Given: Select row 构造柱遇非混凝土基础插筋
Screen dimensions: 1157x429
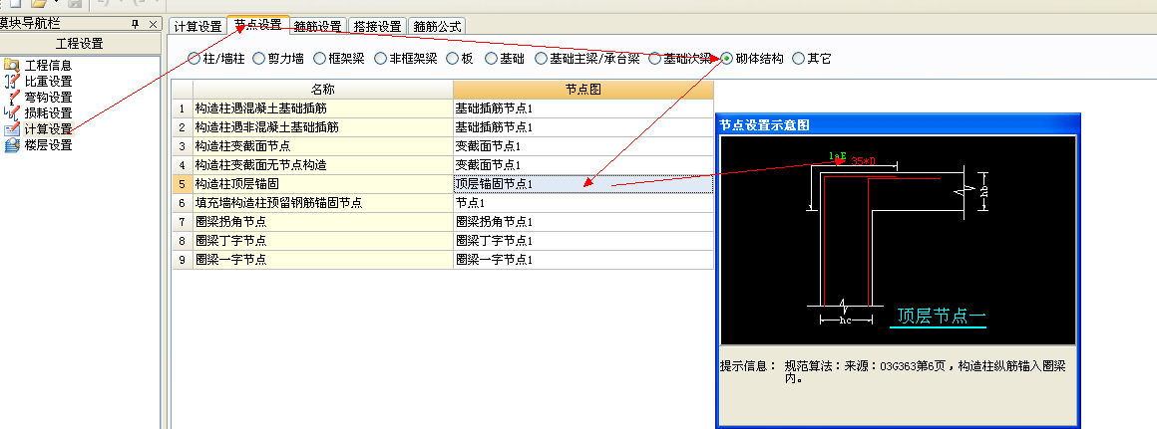Looking at the screenshot, I should [x=323, y=127].
